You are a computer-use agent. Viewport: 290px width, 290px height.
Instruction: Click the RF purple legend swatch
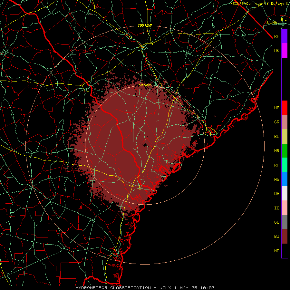pos(285,36)
